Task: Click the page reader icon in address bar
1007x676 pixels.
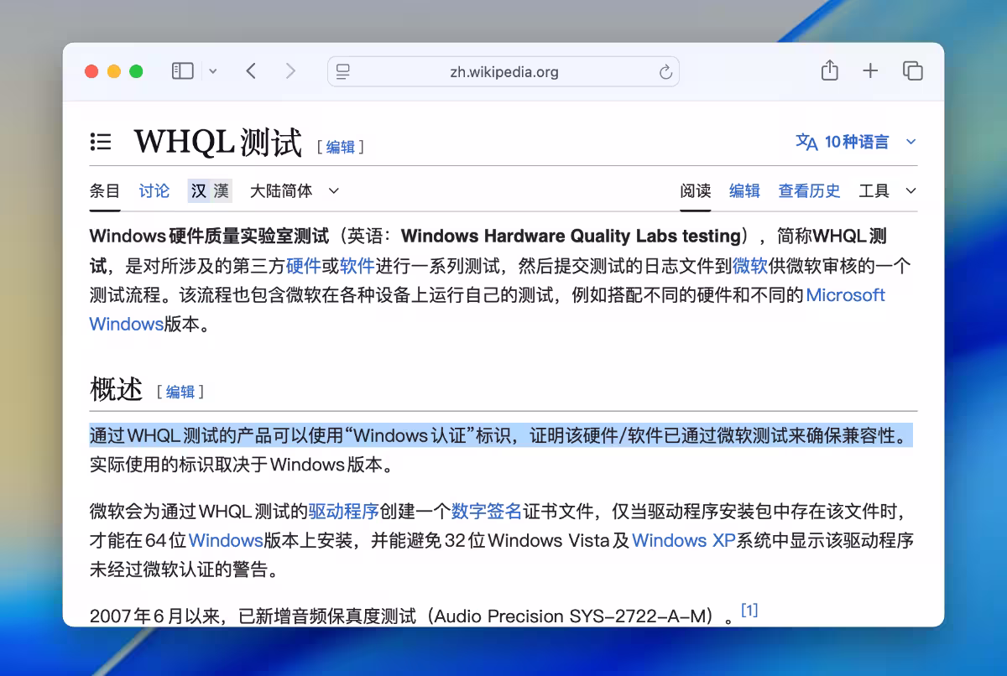Action: [x=343, y=72]
